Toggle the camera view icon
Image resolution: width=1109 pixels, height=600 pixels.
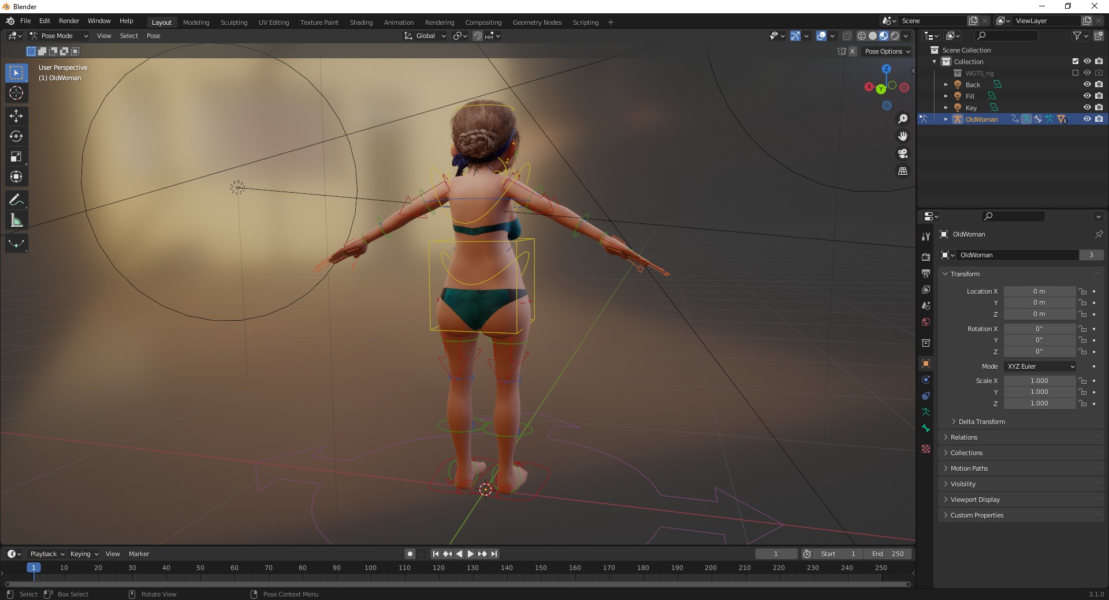903,153
